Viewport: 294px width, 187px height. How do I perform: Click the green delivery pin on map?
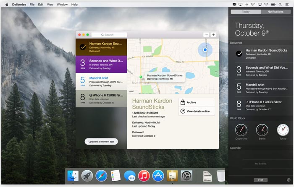[x=141, y=77]
